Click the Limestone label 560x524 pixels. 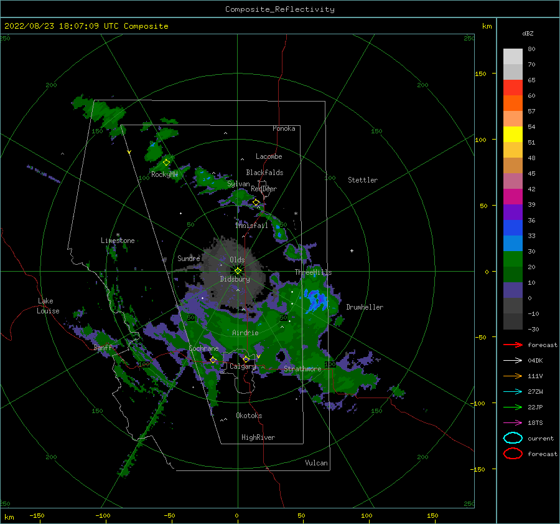(118, 241)
